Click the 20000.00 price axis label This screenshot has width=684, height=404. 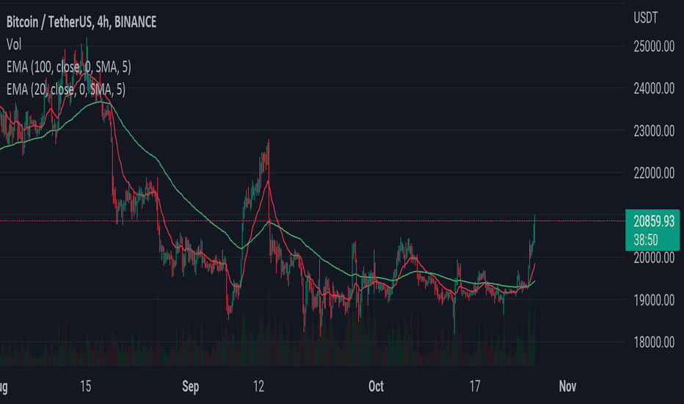tap(654, 258)
